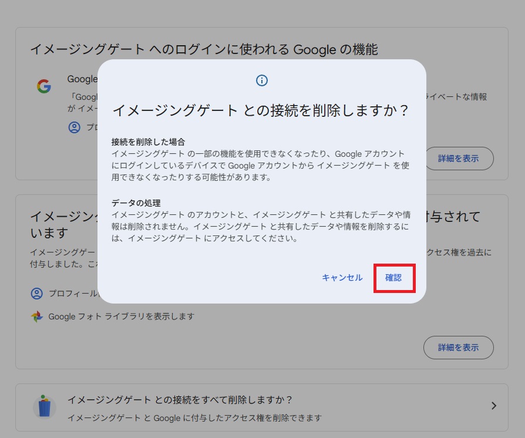525x438 pixels.
Task: Click the 確認 button in the dialog
Action: point(393,278)
